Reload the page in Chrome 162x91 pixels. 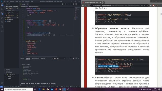coord(88,6)
